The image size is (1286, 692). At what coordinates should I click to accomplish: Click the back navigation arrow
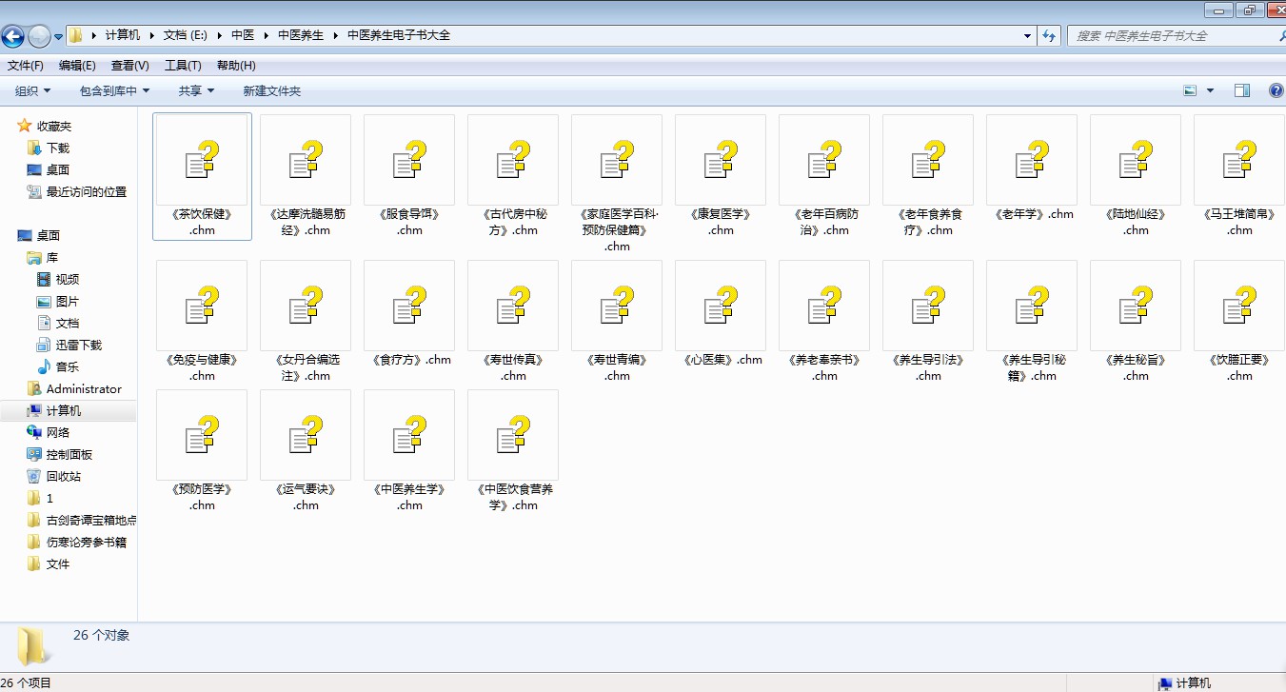coord(13,36)
